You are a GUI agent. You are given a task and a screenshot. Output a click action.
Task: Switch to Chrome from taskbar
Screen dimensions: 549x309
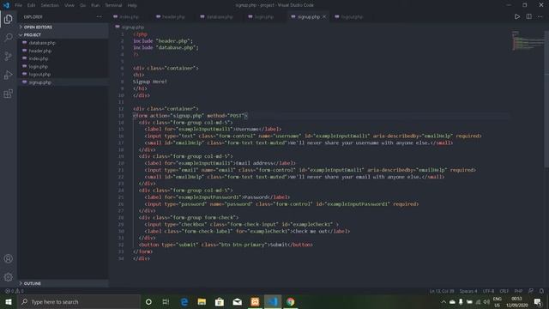[290, 301]
